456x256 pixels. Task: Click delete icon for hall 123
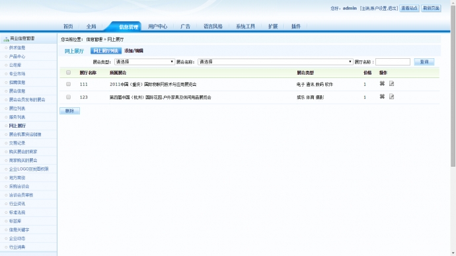tap(382, 97)
